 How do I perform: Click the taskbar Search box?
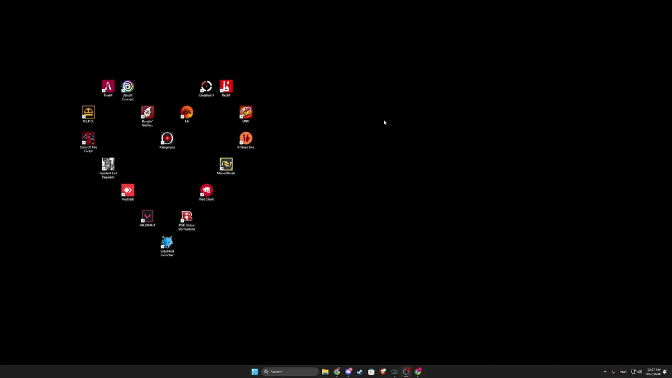[x=290, y=372]
